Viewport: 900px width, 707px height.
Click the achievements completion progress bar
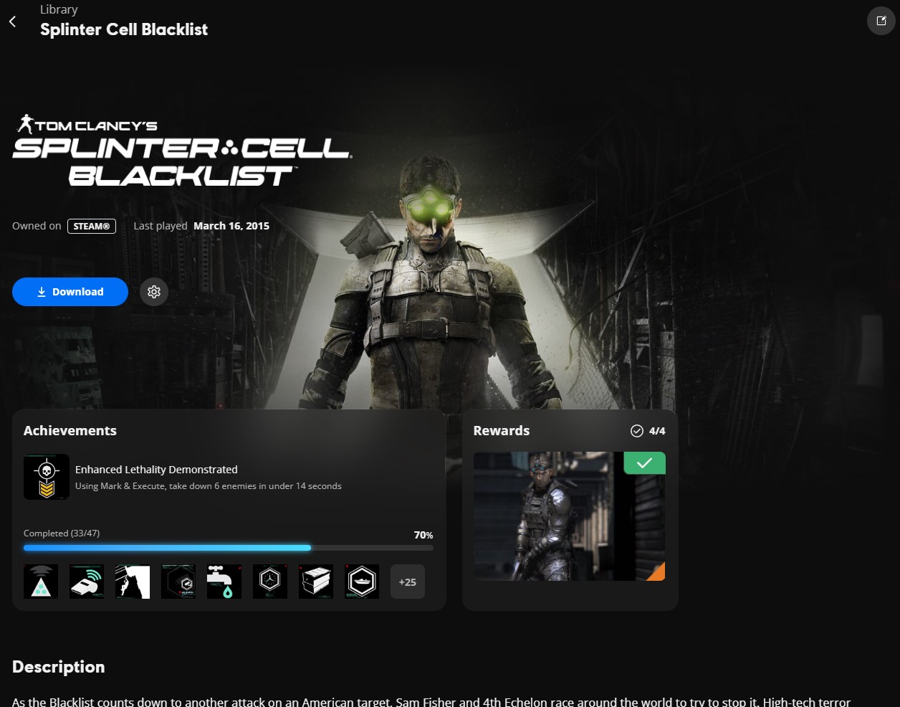228,548
